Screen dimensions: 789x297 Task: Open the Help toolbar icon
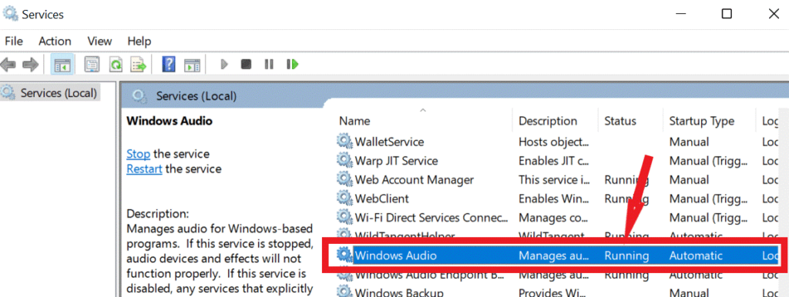point(169,64)
